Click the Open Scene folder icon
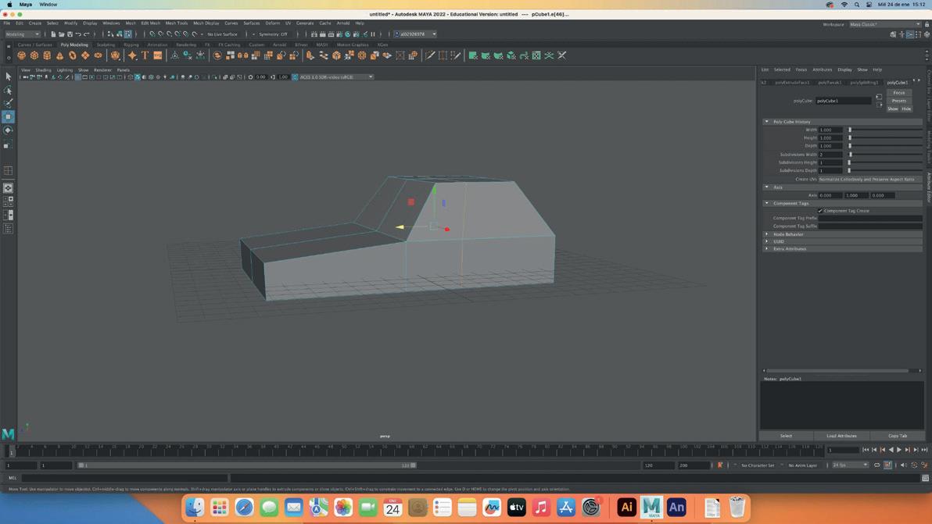The image size is (932, 524). [61, 34]
